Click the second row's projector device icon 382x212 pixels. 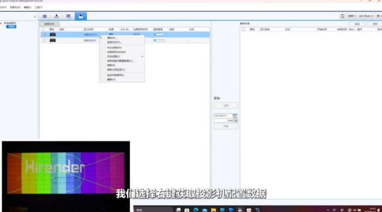(52, 40)
